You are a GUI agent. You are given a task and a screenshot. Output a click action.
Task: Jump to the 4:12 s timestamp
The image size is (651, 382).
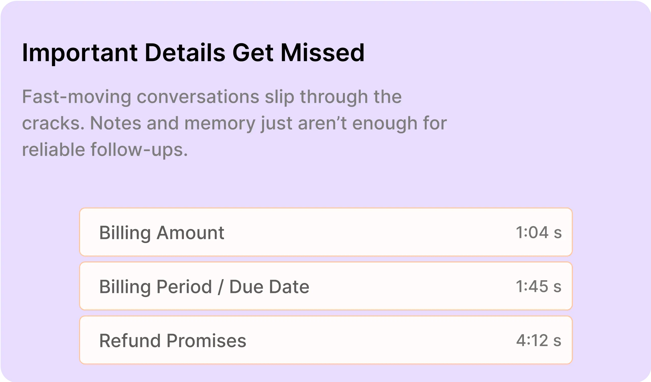[538, 340]
